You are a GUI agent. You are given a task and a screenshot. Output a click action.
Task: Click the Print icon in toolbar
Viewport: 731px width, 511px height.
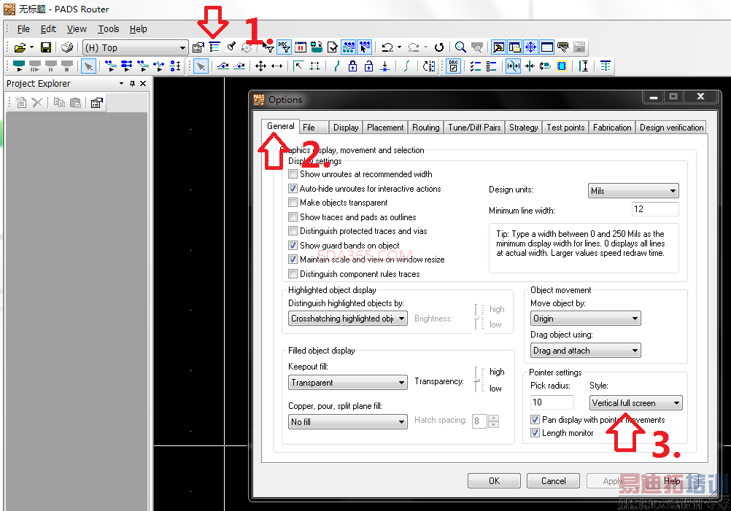point(67,47)
